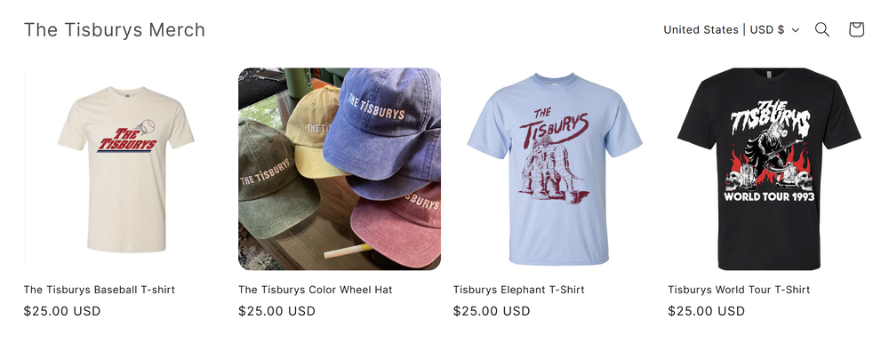
Task: Click The Tisburys Color Wheel Hat title
Action: pos(316,290)
